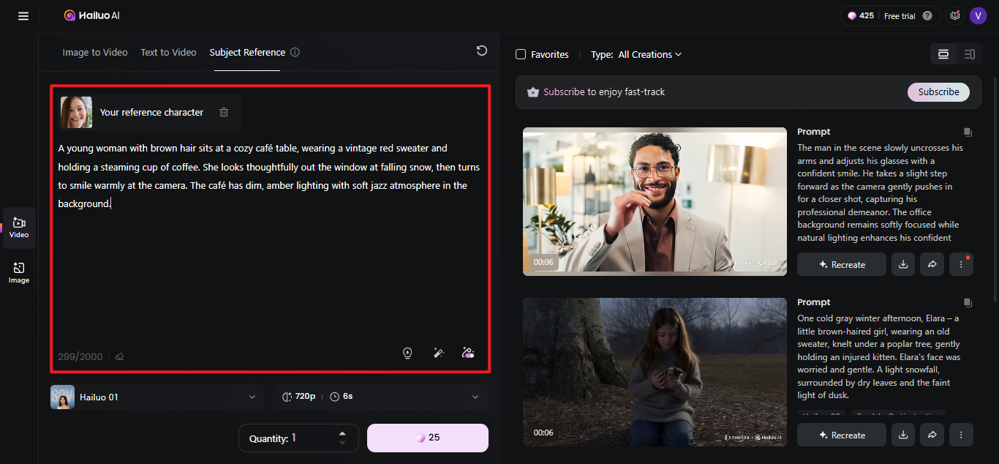Recreate the first man video
Screen dimensions: 999x464
pos(842,264)
